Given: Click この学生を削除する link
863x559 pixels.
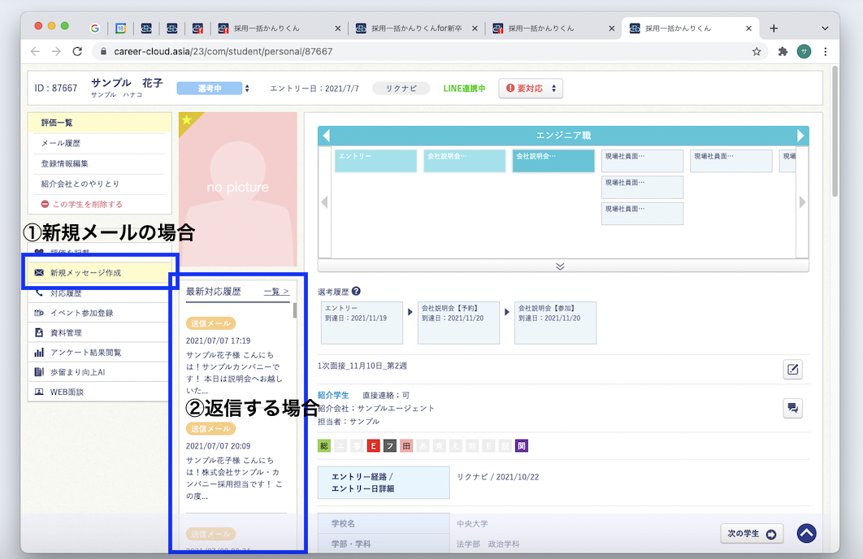Looking at the screenshot, I should [82, 204].
